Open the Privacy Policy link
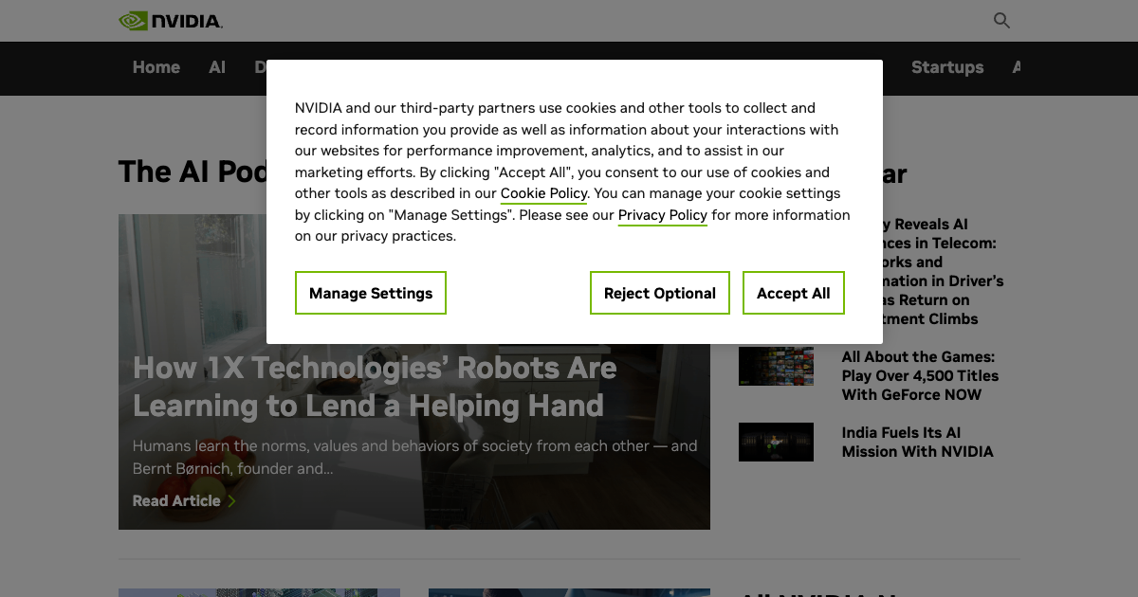This screenshot has width=1138, height=597. [x=662, y=215]
